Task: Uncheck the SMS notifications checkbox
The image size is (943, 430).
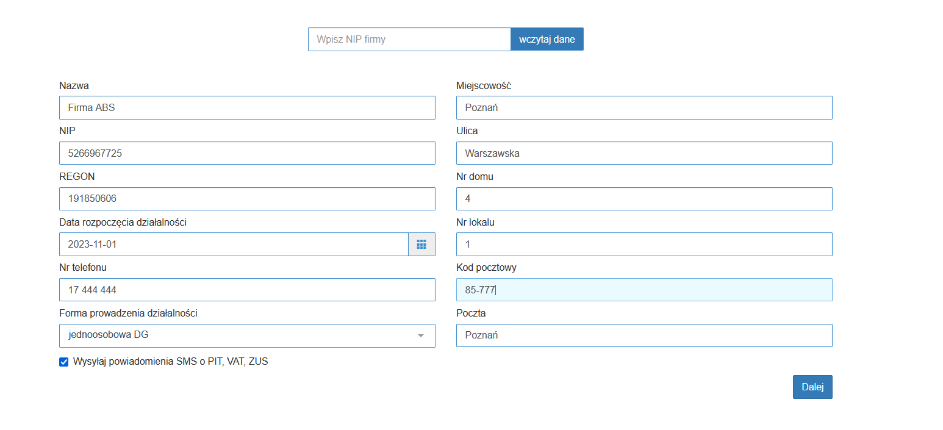Action: tap(63, 362)
